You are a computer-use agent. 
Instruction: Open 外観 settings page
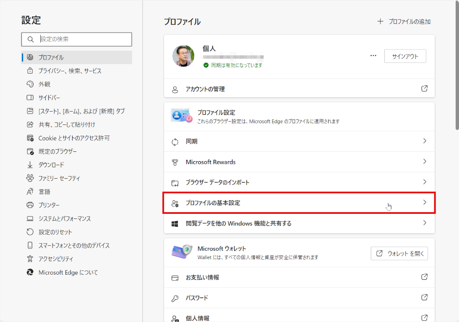[x=77, y=84]
